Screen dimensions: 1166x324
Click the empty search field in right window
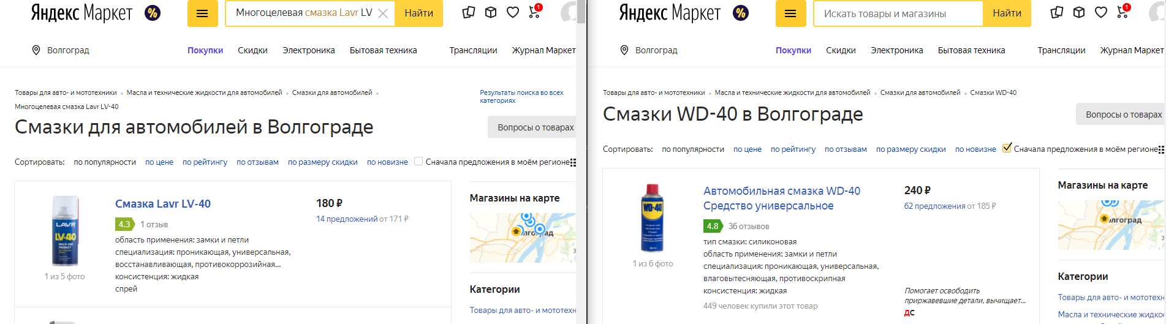898,13
